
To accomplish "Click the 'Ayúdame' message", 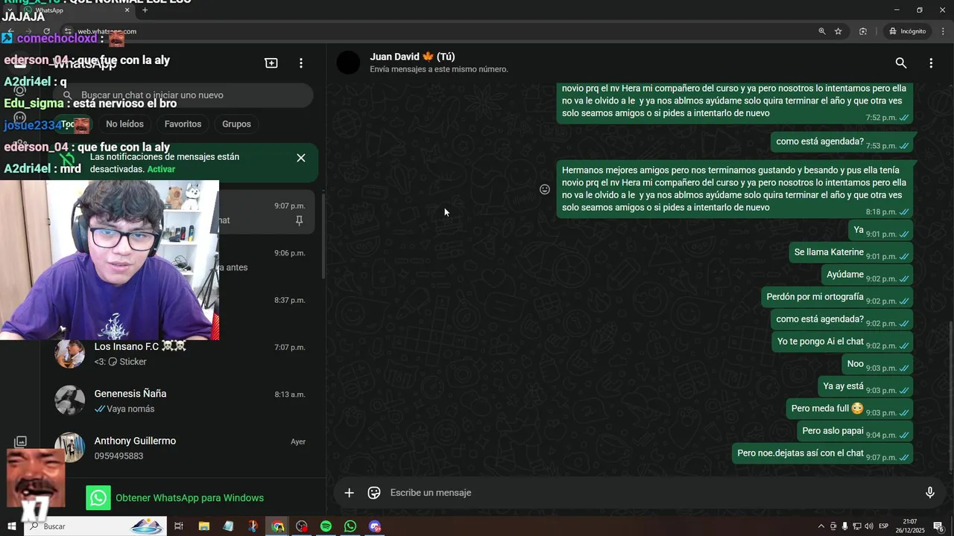I will coord(867,275).
